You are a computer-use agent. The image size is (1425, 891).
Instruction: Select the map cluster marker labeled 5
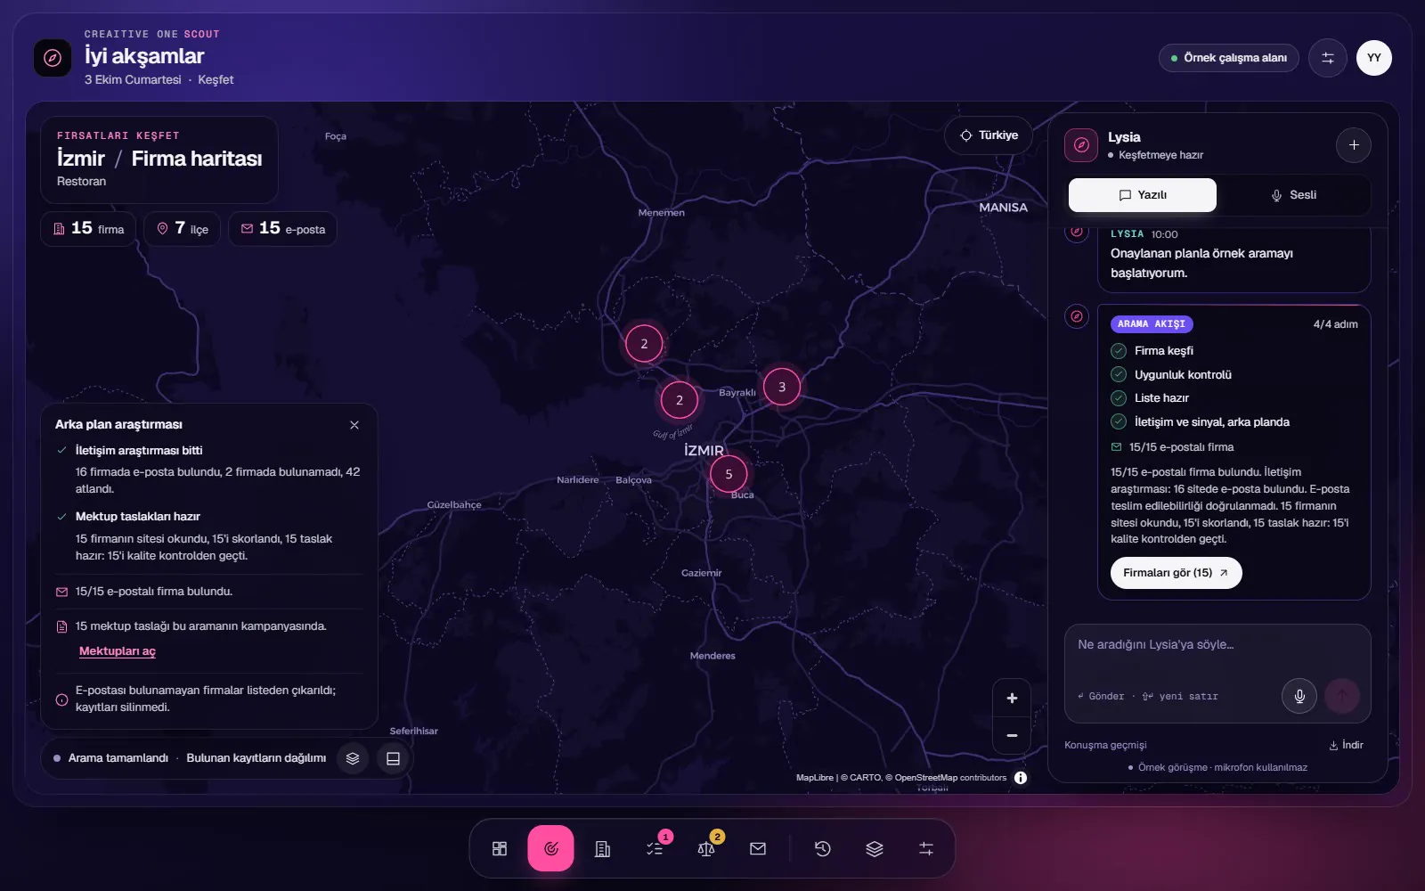729,474
